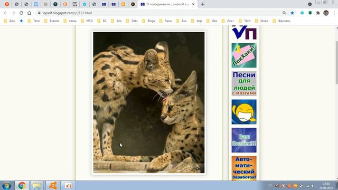Open the clock and date in tray
The height and width of the screenshot is (190, 338).
point(326,186)
